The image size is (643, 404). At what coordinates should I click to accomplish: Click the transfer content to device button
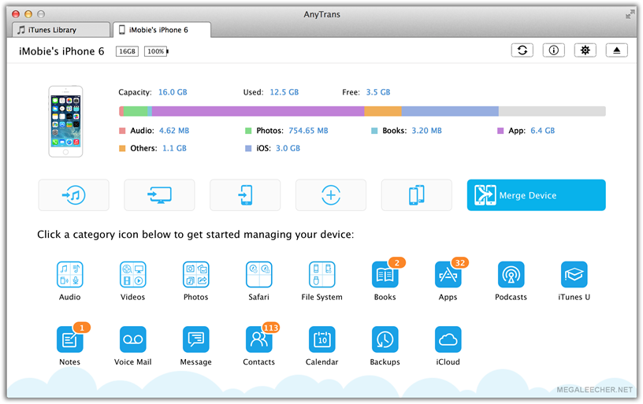[x=245, y=195]
